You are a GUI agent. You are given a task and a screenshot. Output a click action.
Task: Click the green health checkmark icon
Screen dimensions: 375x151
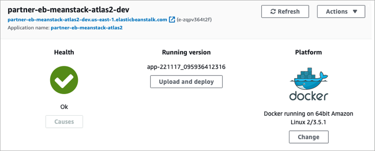(x=64, y=80)
